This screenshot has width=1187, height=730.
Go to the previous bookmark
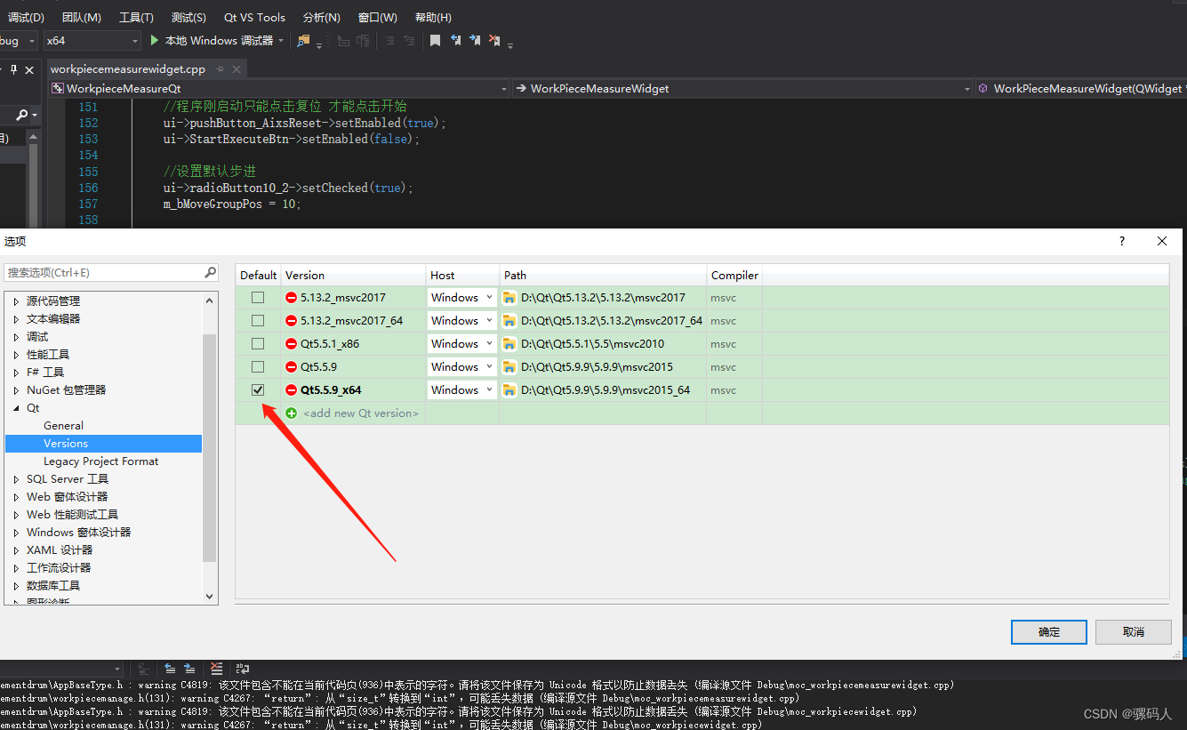(x=455, y=40)
